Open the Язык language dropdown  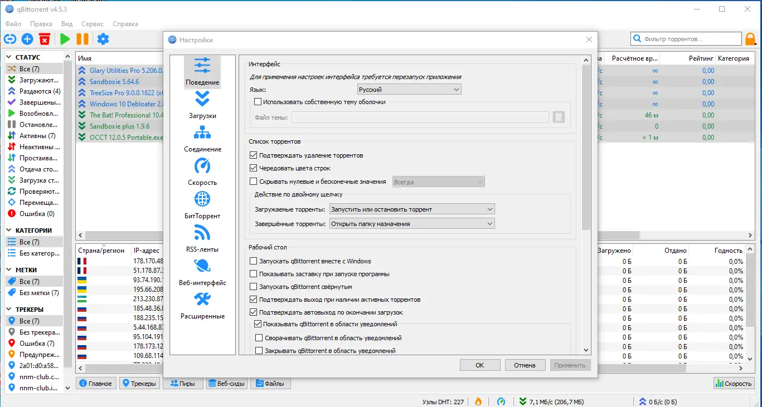point(409,90)
